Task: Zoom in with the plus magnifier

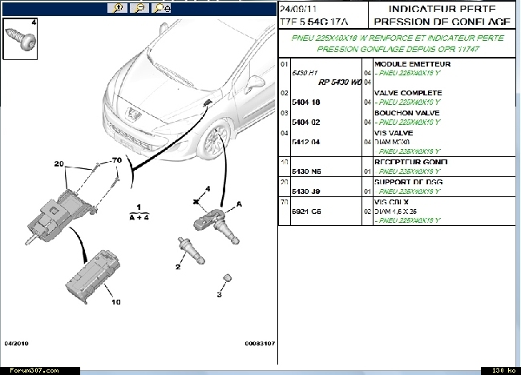Action: (117, 8)
